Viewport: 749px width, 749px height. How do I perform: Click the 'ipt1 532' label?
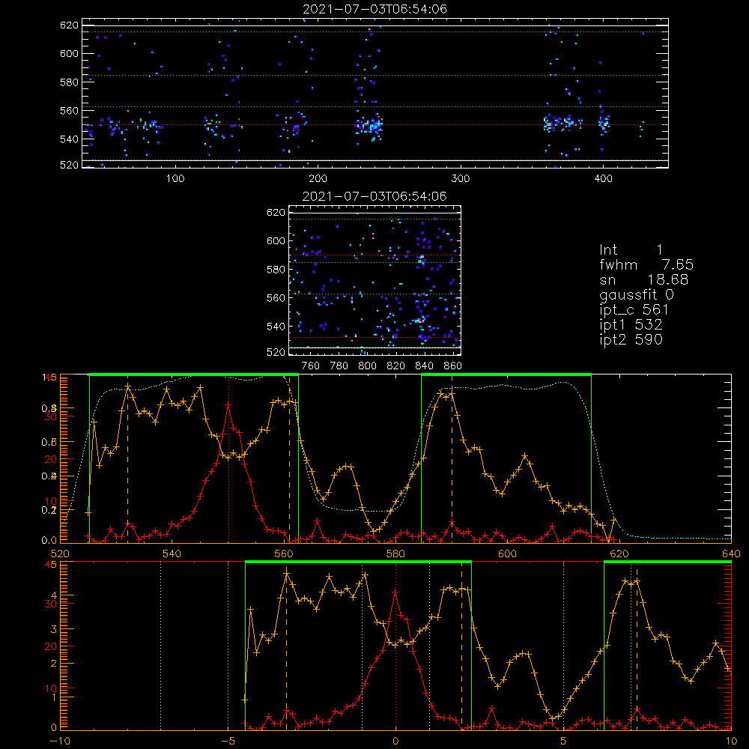click(x=631, y=325)
